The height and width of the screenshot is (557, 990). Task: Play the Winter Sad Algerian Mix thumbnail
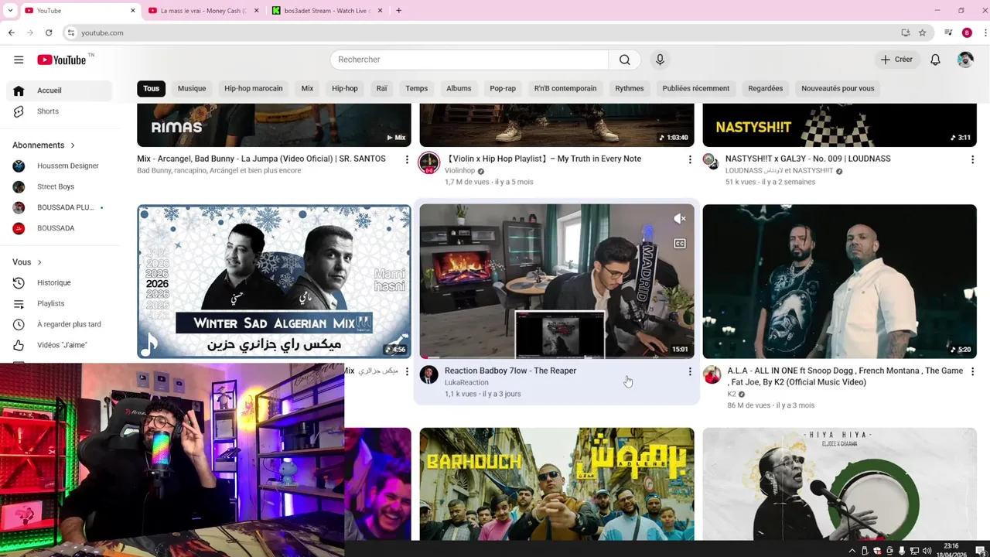274,282
